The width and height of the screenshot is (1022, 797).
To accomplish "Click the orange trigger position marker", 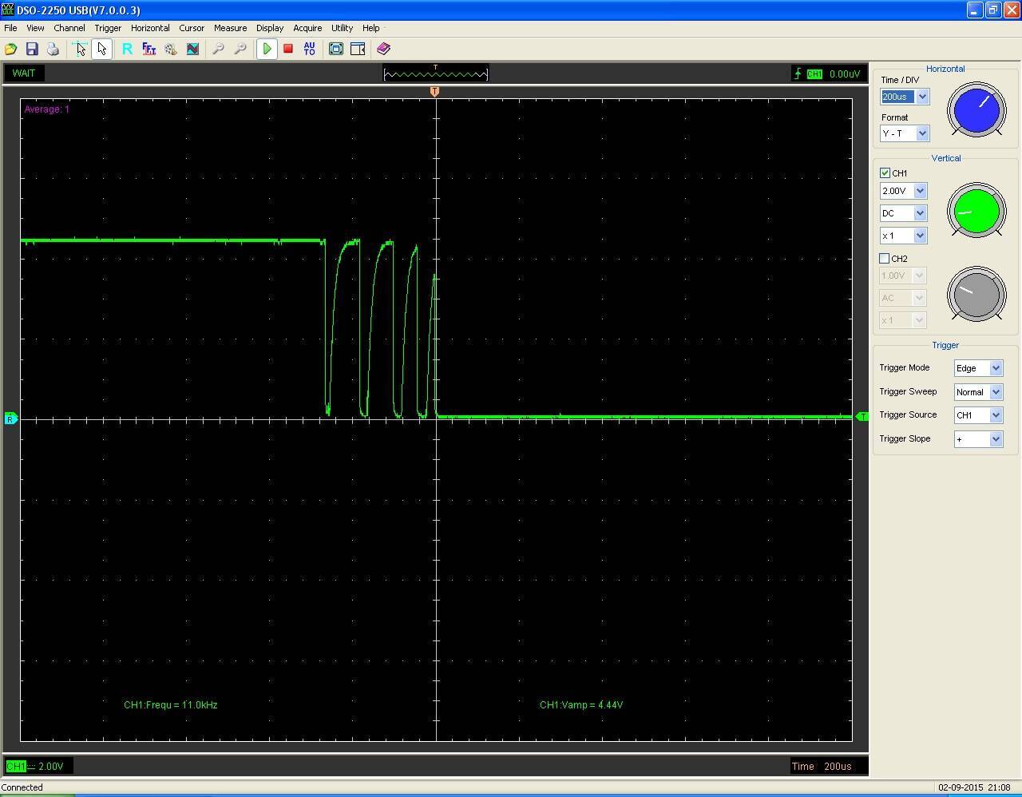I will pos(434,92).
